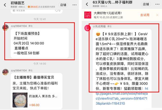Open the pages.tmall.com link in message
The image size is (162, 110).
(122, 96)
